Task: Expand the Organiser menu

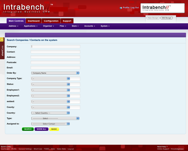Action: [x=48, y=26]
